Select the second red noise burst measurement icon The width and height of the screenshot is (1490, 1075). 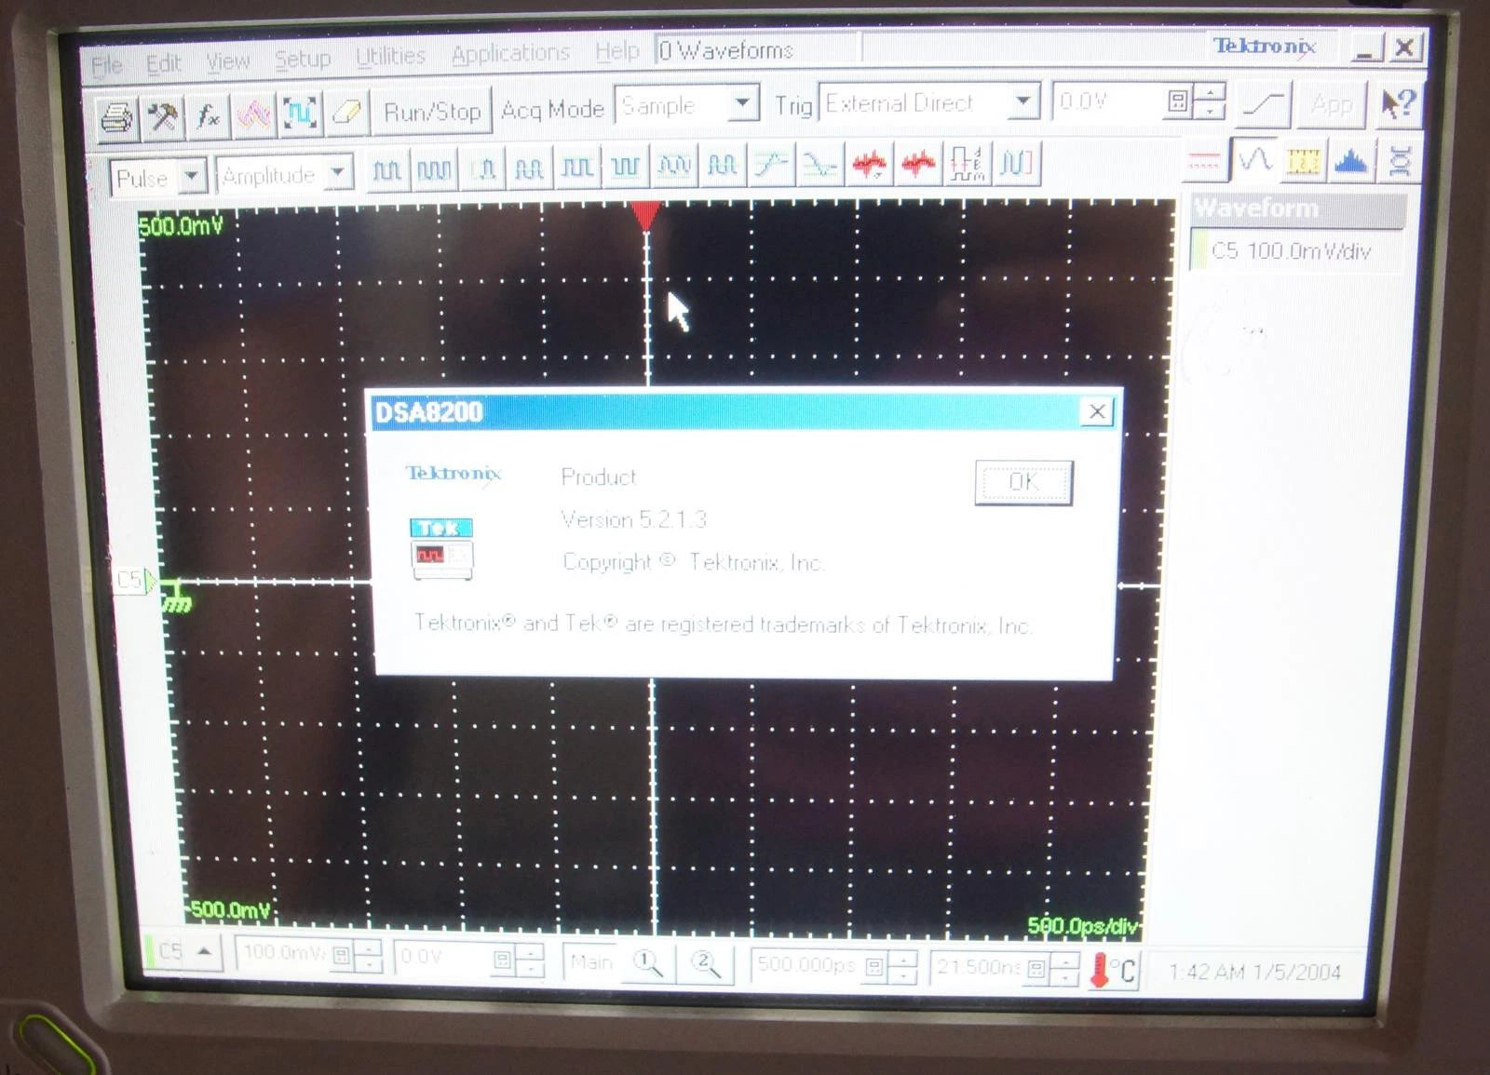pyautogui.click(x=918, y=164)
